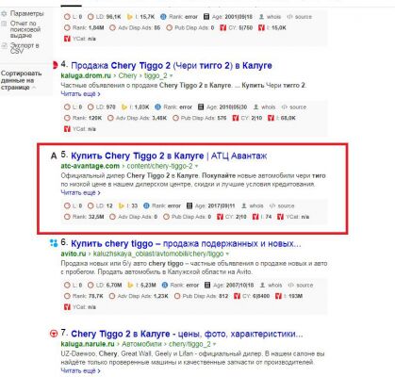This screenshot has width=395, height=377.
Task: Click the LD: 12 parameter circle icon
Action: point(91,206)
